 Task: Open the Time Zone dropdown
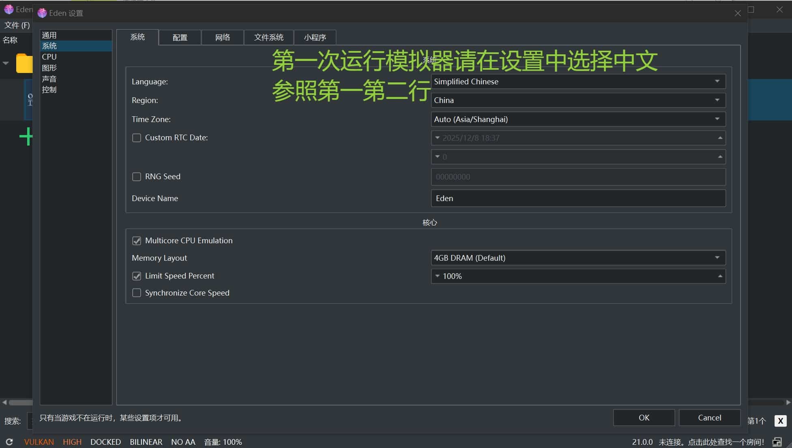578,119
